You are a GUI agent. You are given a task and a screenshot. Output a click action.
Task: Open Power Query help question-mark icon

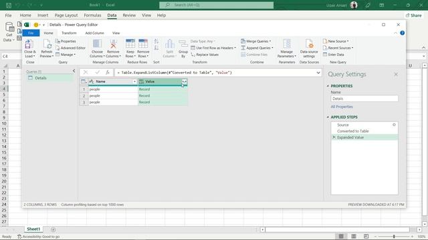[x=402, y=33]
